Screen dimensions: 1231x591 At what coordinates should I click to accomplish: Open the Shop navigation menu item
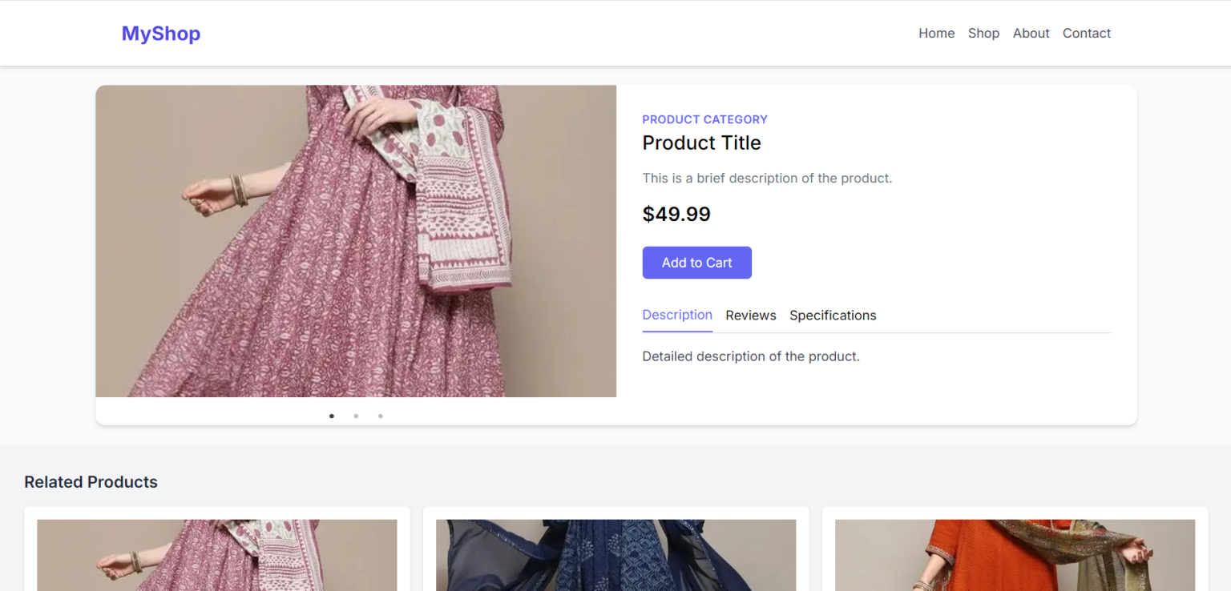tap(983, 33)
